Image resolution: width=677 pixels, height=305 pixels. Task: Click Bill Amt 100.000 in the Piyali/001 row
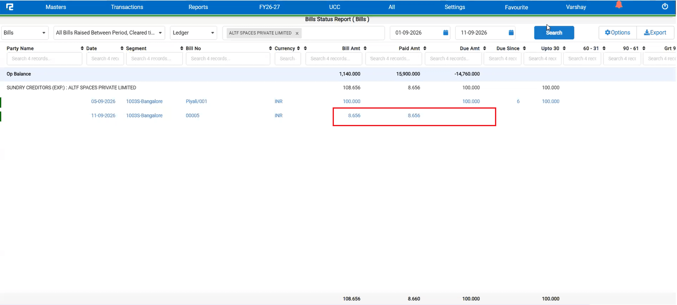[x=351, y=102]
